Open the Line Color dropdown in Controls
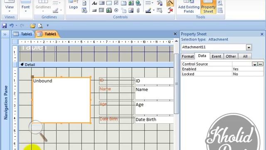Image resolution: width=266 pixels, height=150 pixels. coord(154,10)
